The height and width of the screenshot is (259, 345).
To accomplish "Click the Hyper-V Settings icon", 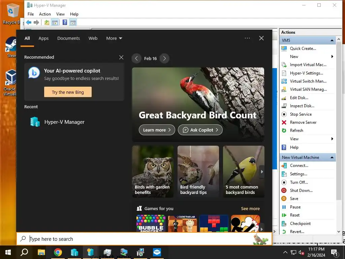I will tap(284, 73).
